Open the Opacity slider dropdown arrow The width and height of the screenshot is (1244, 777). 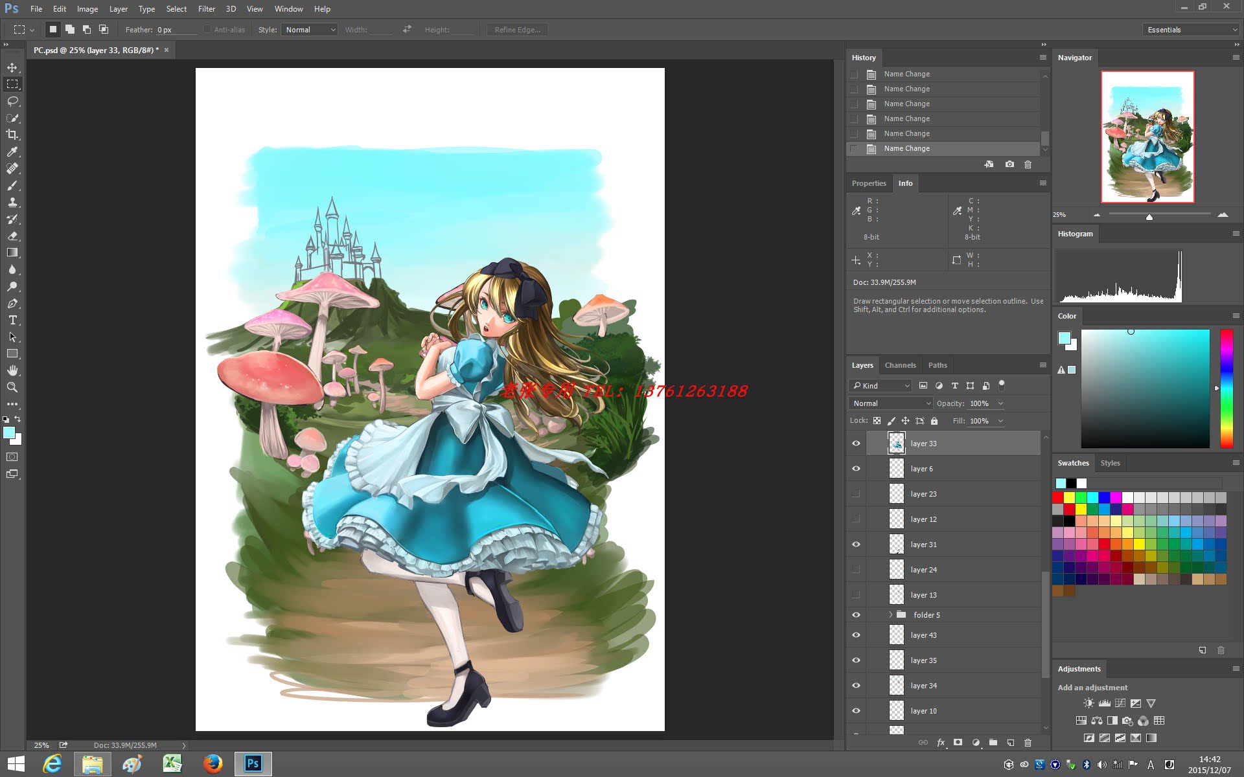pos(1000,403)
